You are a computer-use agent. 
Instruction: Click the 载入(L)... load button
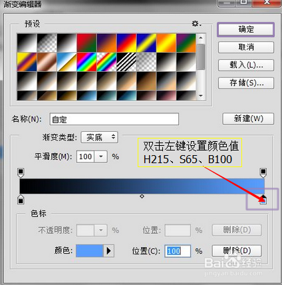(x=246, y=65)
